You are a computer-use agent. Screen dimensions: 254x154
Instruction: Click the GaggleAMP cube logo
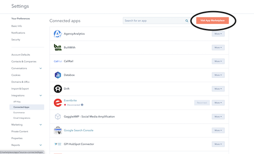click(58, 116)
